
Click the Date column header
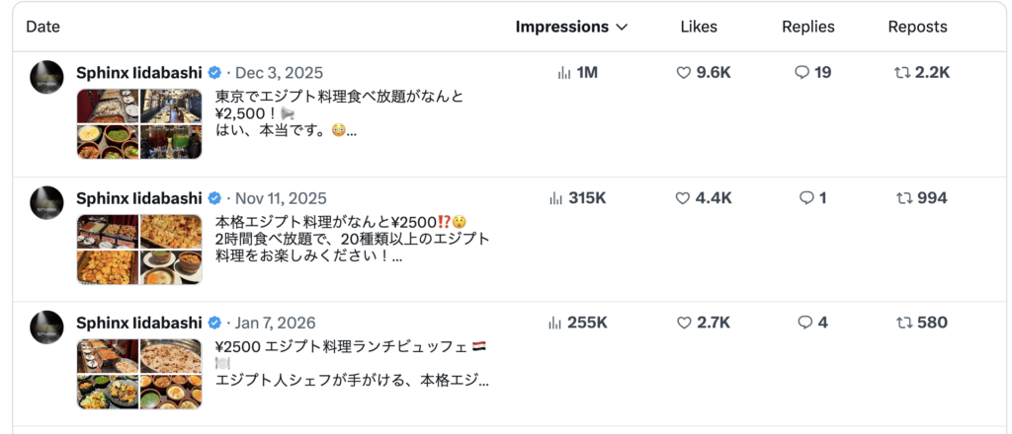point(43,28)
